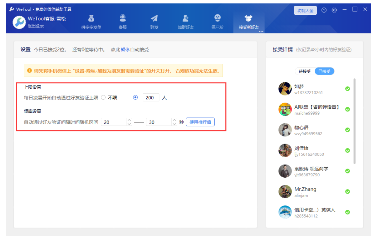The image size is (378, 241).
Task: Click the avatar of Mr.Zhang
Action: pyautogui.click(x=285, y=192)
